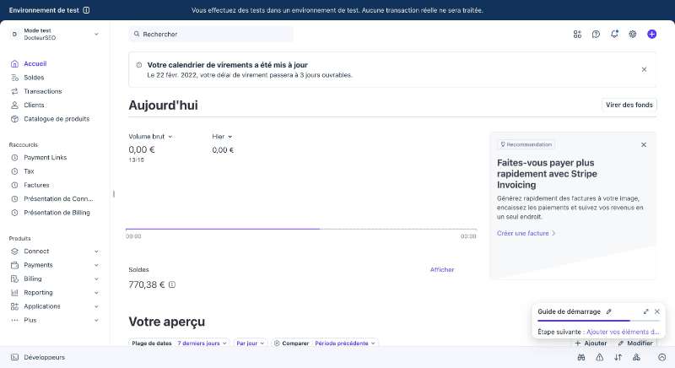Open the notifications bell icon

pyautogui.click(x=614, y=34)
